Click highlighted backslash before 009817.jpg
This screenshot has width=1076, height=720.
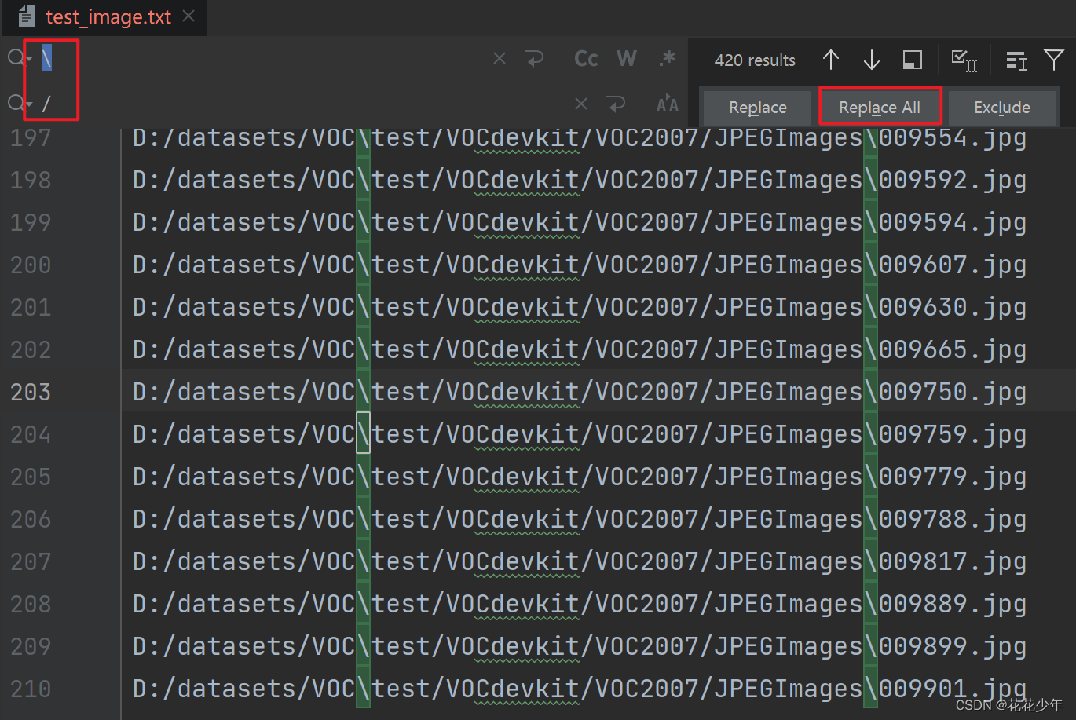pyautogui.click(x=870, y=561)
